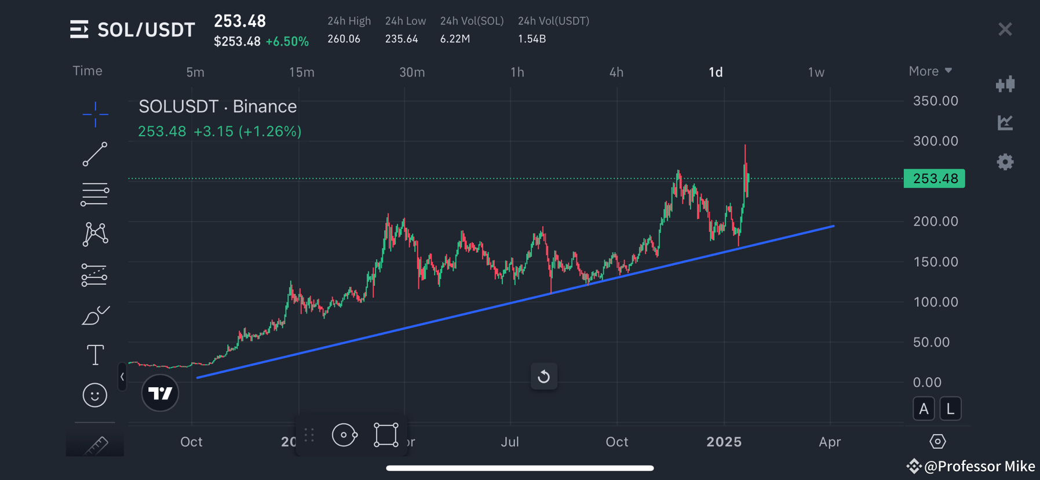
Task: Switch to the 5m timeframe
Action: pyautogui.click(x=195, y=72)
